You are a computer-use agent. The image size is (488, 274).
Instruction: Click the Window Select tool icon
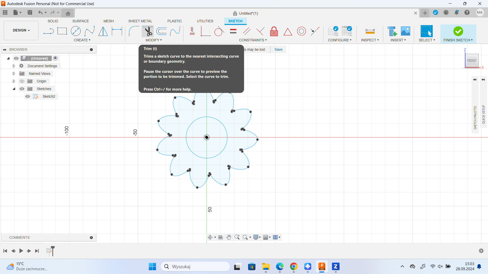tap(427, 31)
